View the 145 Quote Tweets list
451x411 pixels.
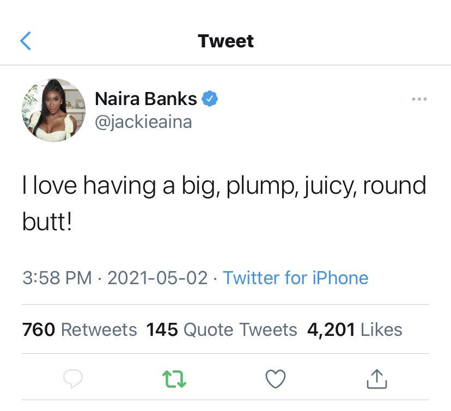(x=222, y=329)
